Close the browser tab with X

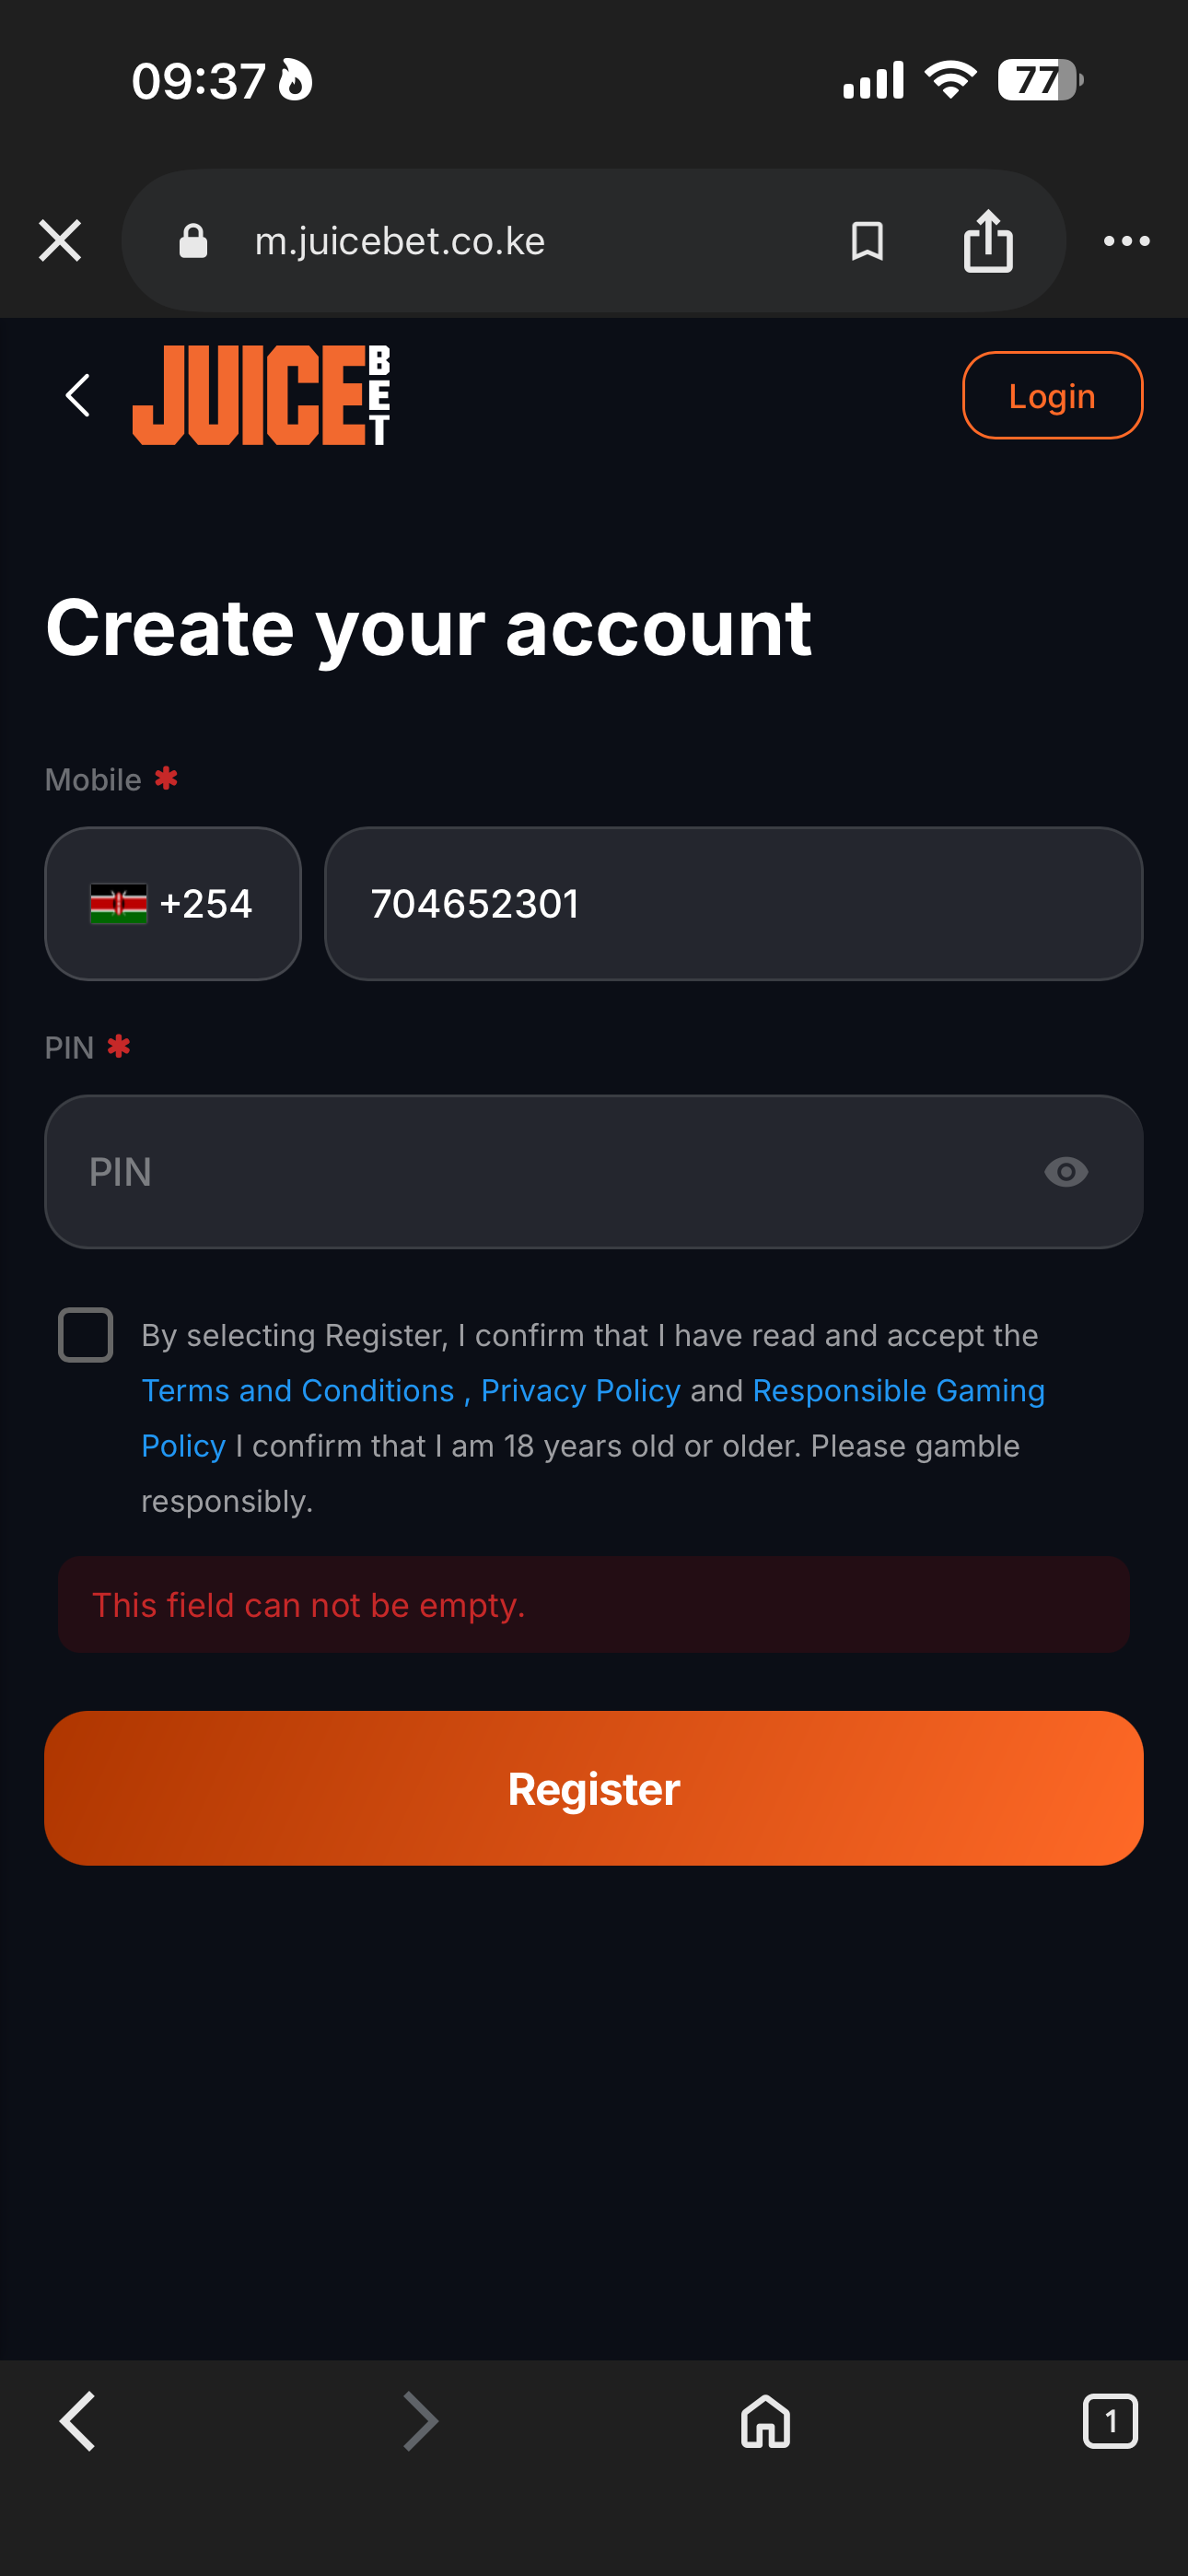point(60,241)
